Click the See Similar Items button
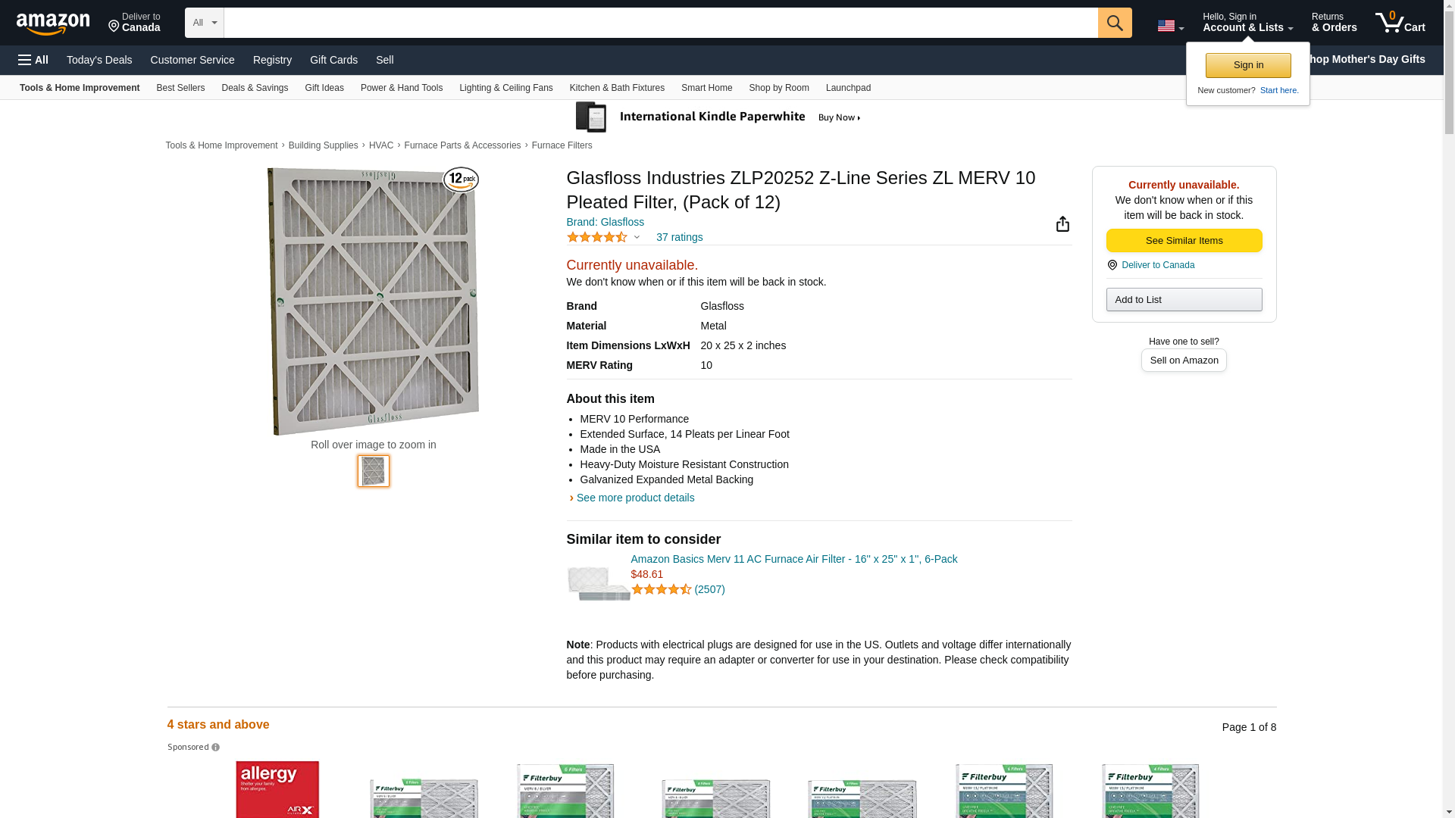1455x818 pixels. tap(1183, 241)
